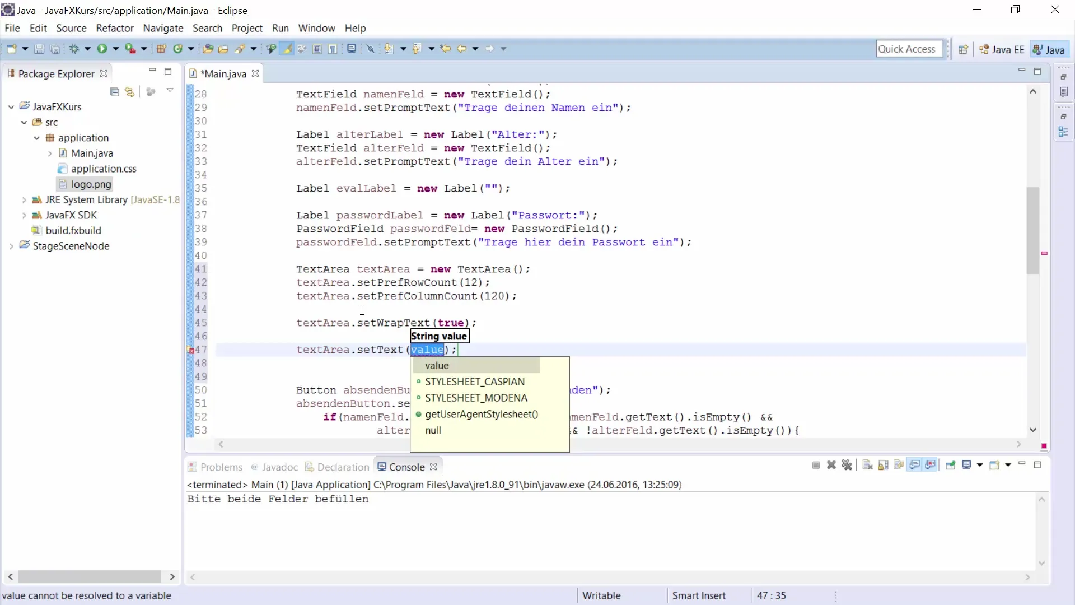
Task: Switch to the Java perspective
Action: (1049, 49)
